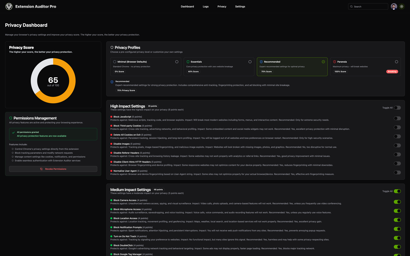Viewport: 410px width, 256px height.
Task: Click the Privacy Dashboard heading
Action: (x=26, y=25)
